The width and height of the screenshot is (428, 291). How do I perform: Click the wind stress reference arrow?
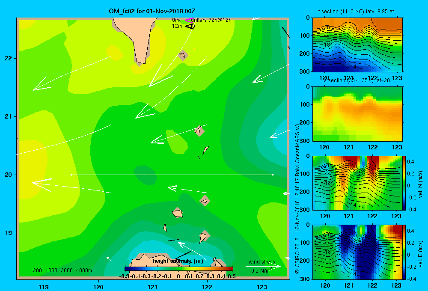click(263, 267)
